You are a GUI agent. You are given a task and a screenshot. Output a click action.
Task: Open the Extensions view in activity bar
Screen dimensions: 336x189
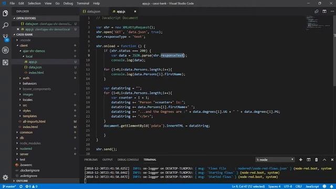[x=5, y=62]
